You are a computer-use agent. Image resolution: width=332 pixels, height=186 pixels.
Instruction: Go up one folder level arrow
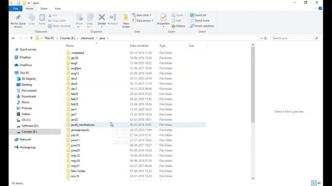pos(31,38)
